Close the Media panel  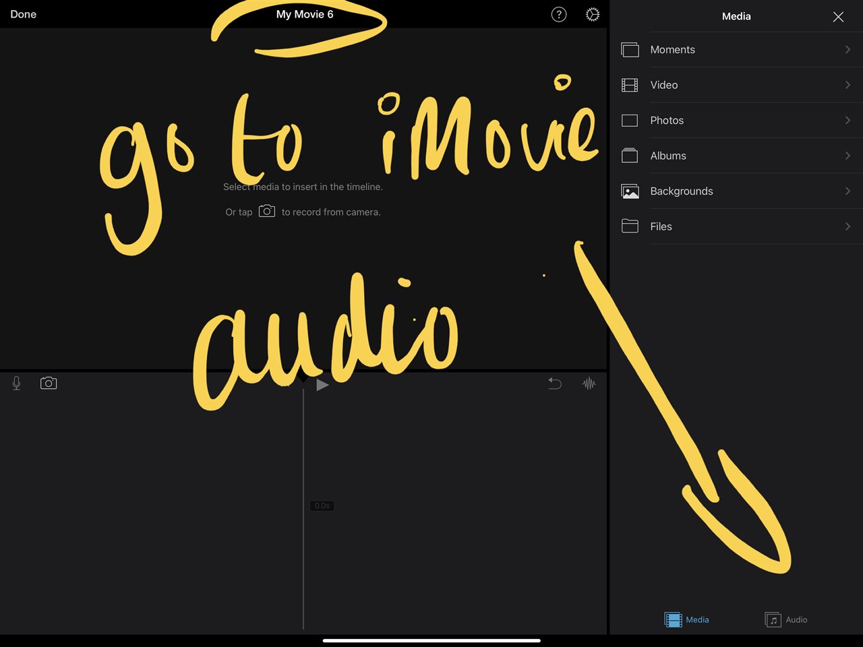pyautogui.click(x=838, y=17)
